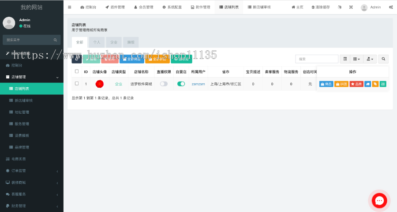397x212 pixels.
Task: Tick the checkbox for row ID 1
Action: pos(77,83)
